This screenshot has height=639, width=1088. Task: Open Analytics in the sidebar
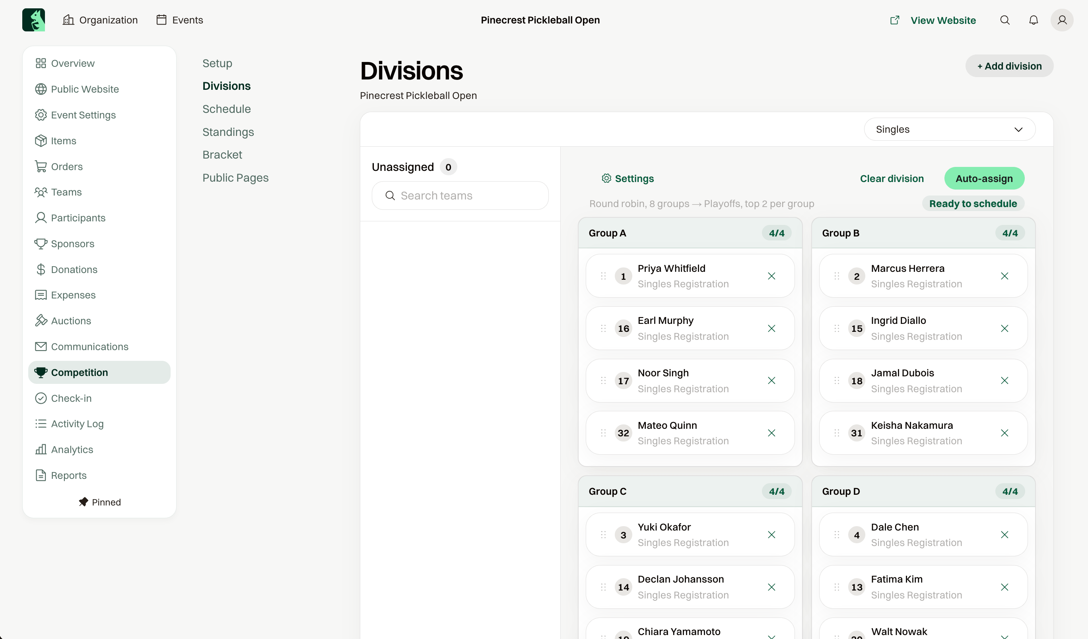point(99,449)
